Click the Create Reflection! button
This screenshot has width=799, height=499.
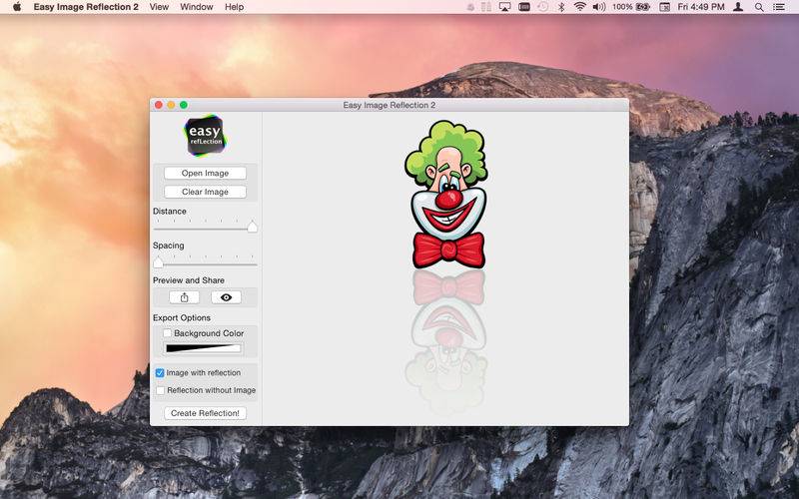pyautogui.click(x=205, y=413)
